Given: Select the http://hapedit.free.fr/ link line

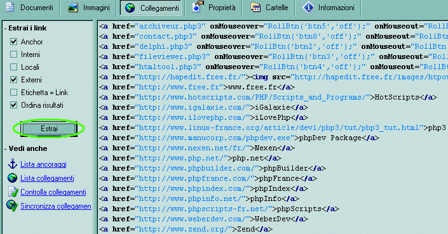Looking at the screenshot, I should [x=273, y=77].
